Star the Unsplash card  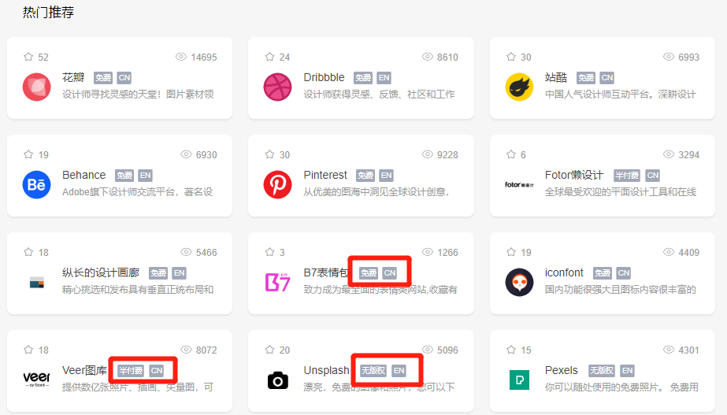pos(269,350)
